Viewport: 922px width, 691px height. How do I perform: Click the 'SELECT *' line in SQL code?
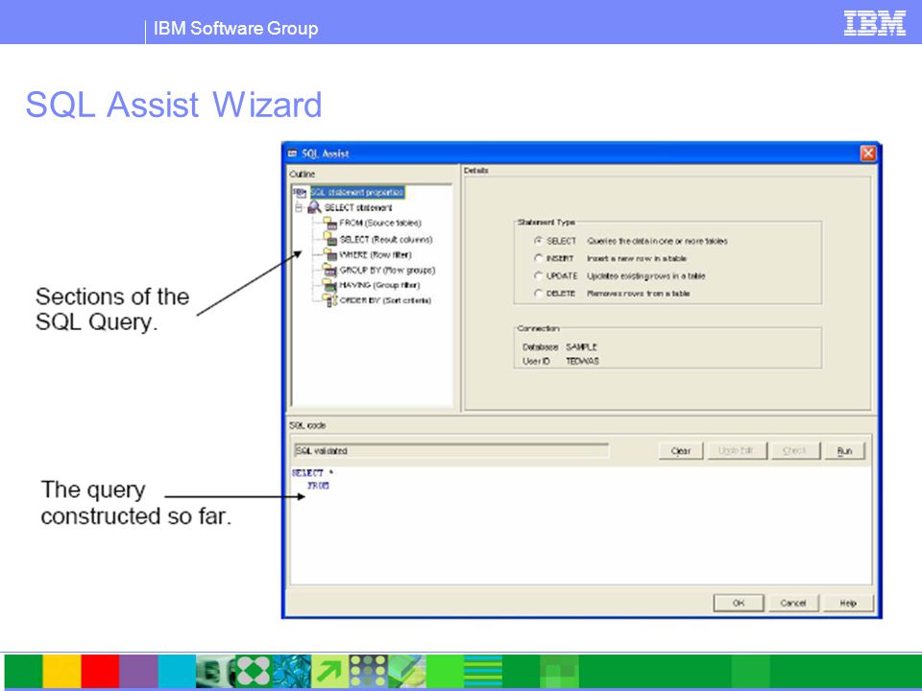click(x=312, y=472)
